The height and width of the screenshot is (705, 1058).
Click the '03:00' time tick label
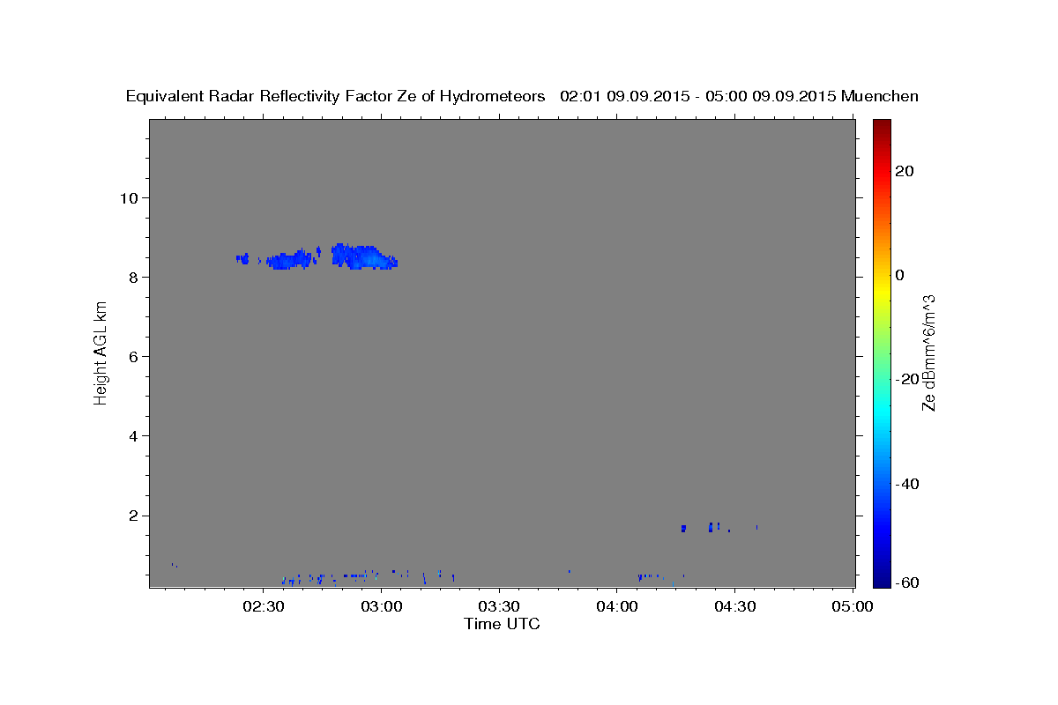[382, 607]
